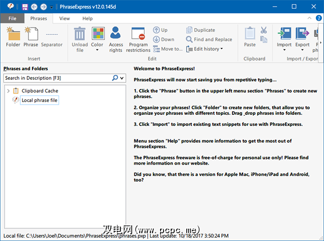Duplicate the selected phrase
Screen dimensions: 324x241
(x=201, y=30)
